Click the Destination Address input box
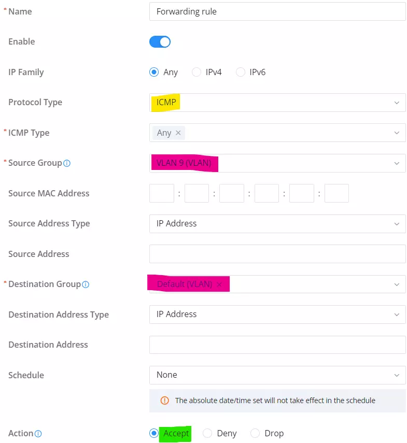The height and width of the screenshot is (443, 407). pos(277,345)
